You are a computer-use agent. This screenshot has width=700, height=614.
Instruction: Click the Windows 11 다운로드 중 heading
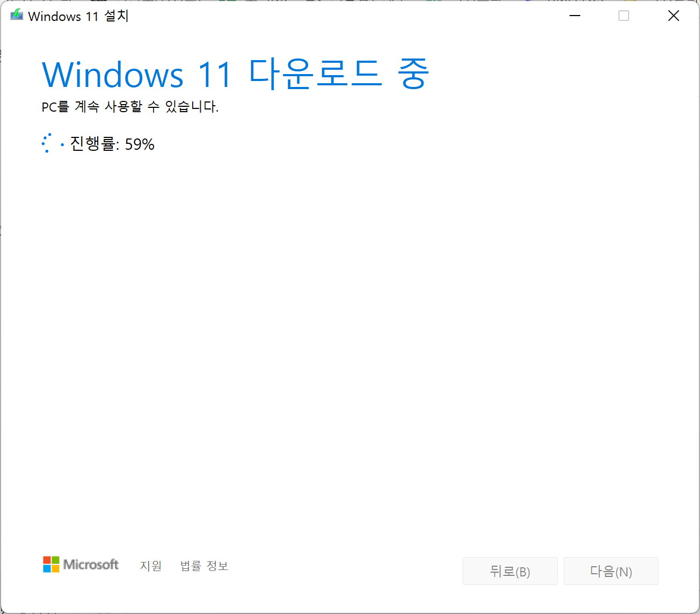pyautogui.click(x=235, y=74)
